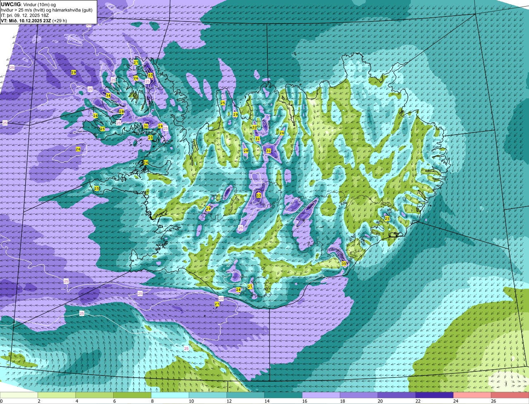Click the legend scale label '8'
Image resolution: width=529 pixels, height=404 pixels.
[x=152, y=401]
